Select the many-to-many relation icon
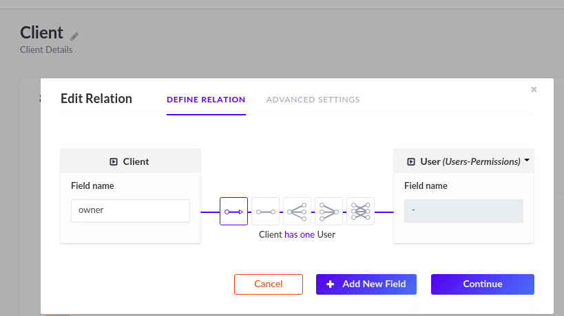Screen dimensions: 564x316 pos(360,212)
